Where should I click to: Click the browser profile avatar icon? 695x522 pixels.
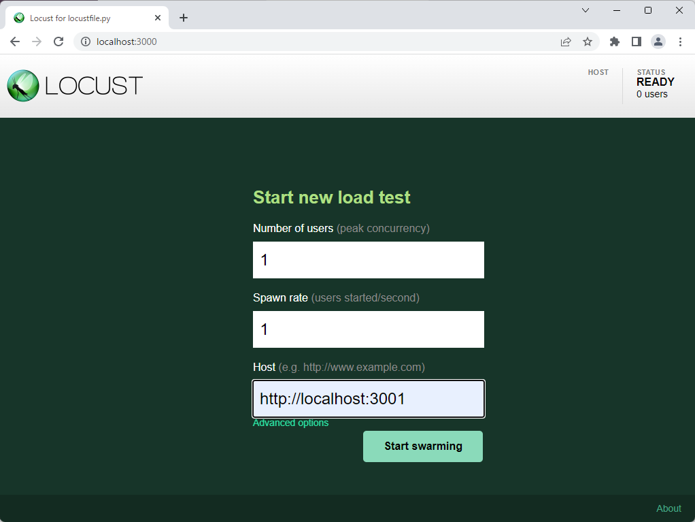(x=658, y=42)
